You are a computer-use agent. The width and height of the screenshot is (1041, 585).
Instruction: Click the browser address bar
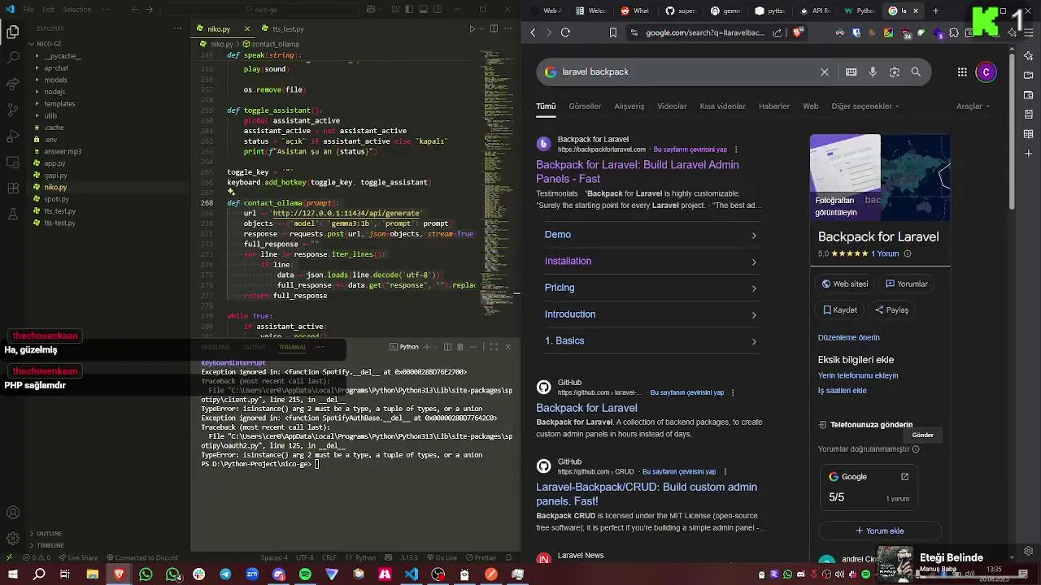pyautogui.click(x=704, y=32)
